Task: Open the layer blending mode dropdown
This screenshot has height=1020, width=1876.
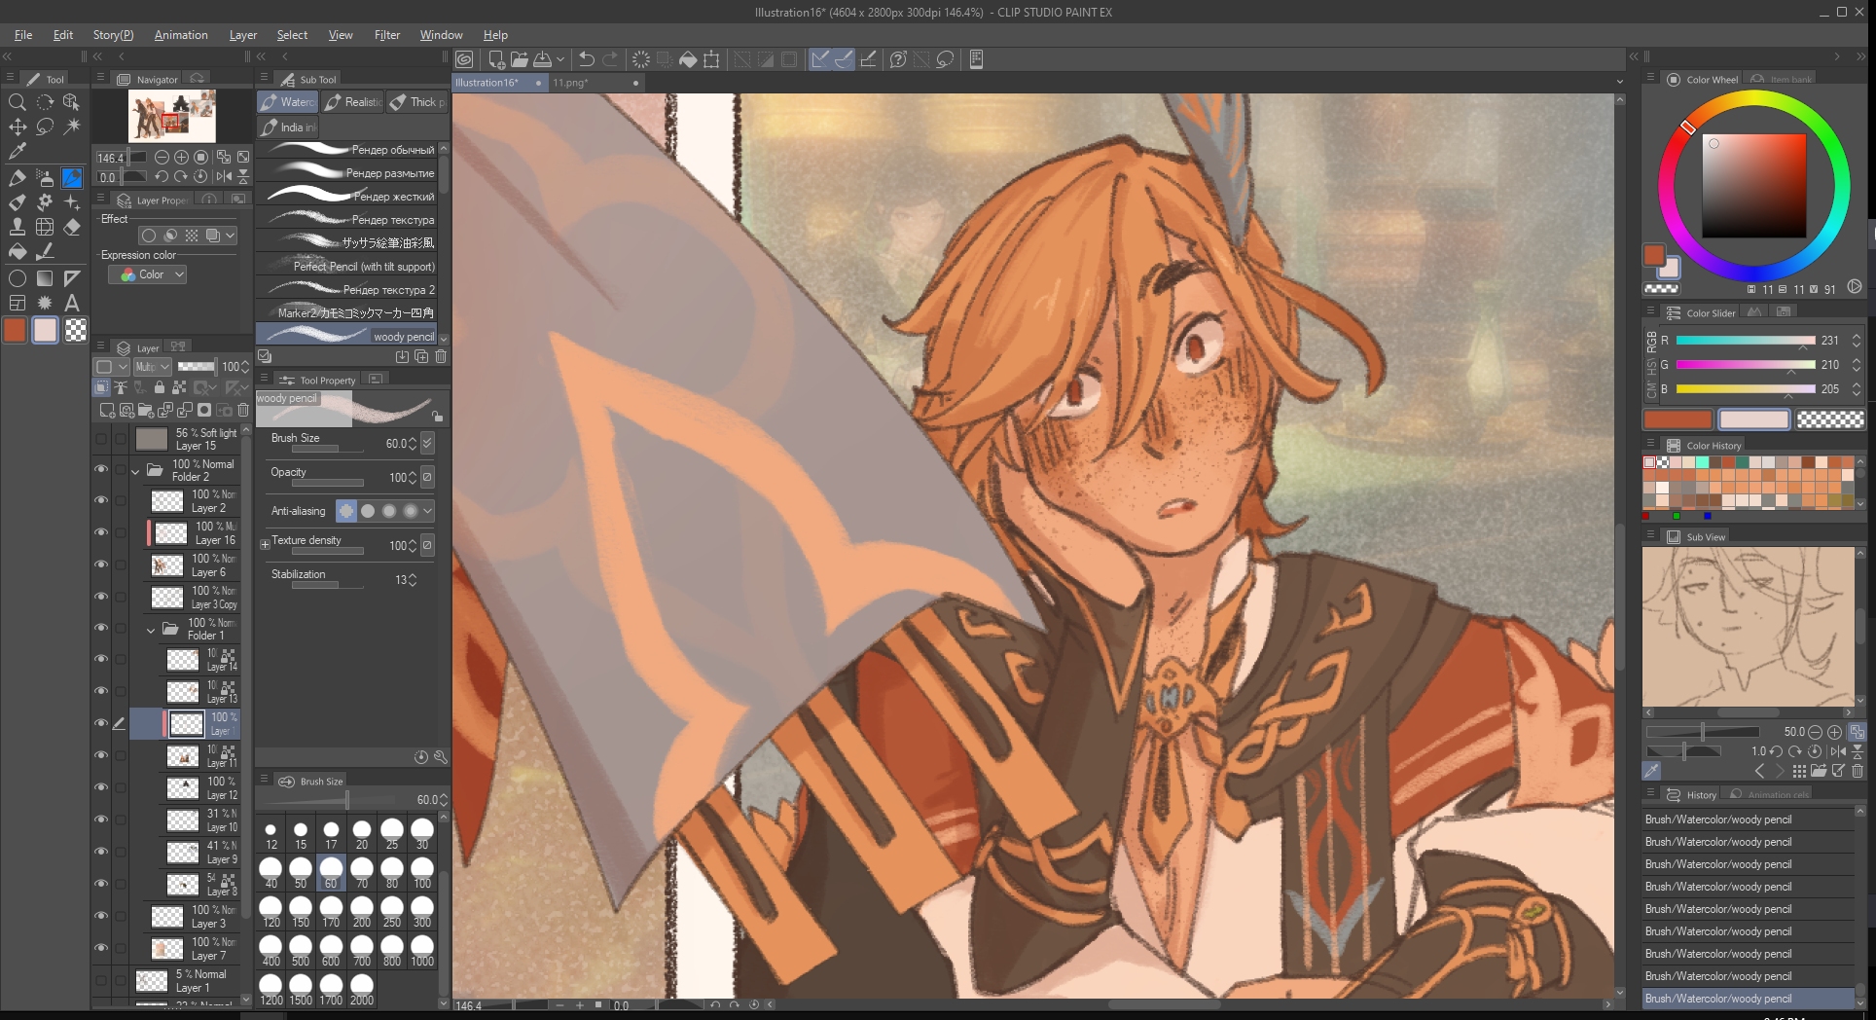Action: pyautogui.click(x=152, y=366)
